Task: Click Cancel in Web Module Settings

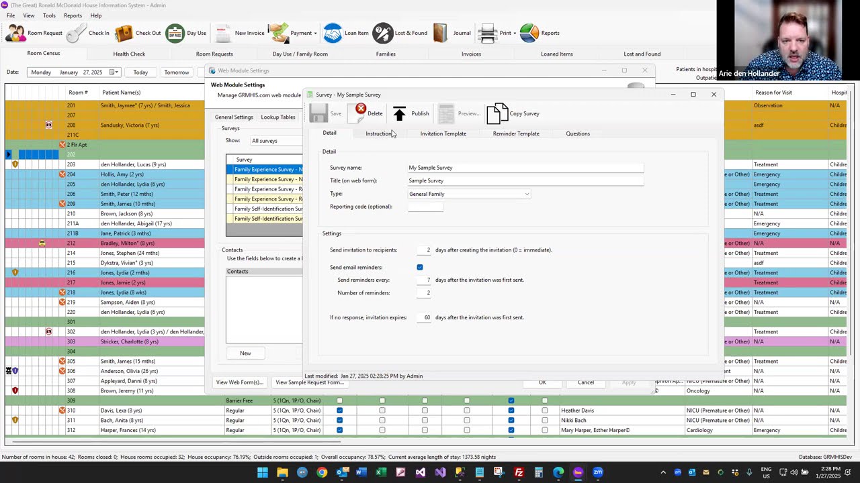Action: [586, 382]
